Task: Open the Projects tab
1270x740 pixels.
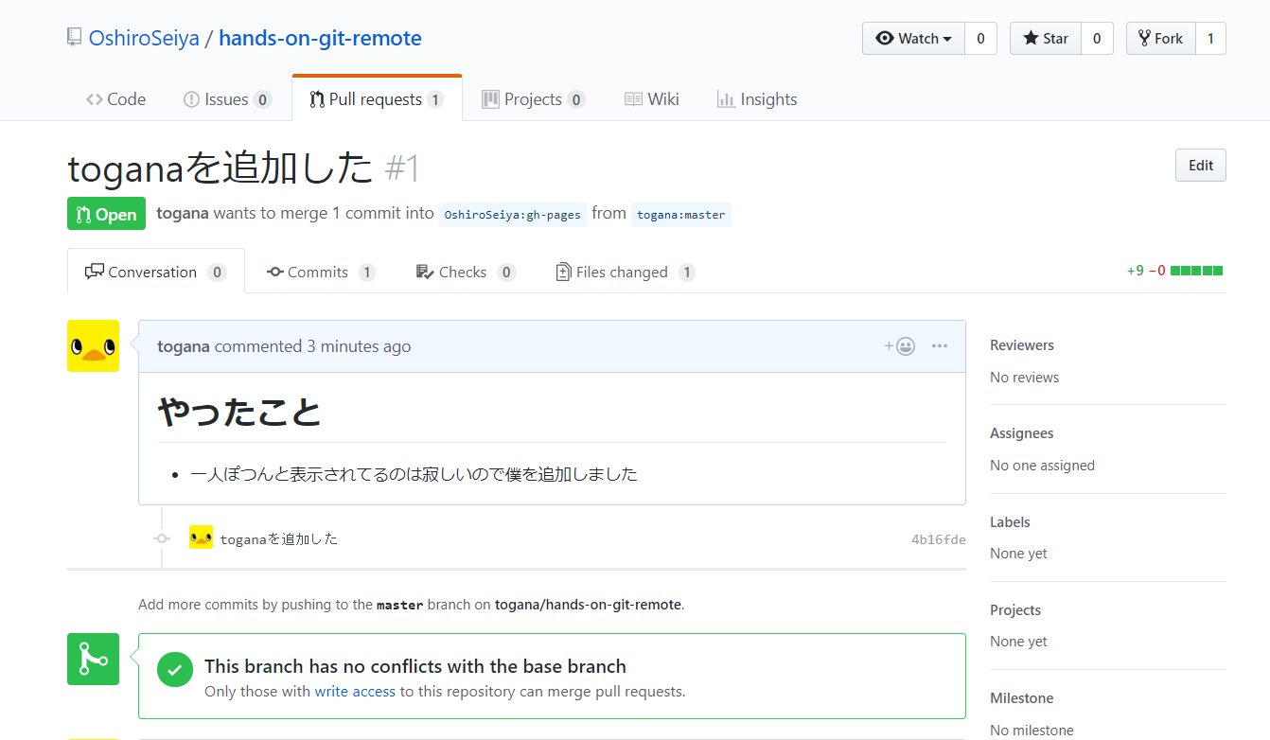Action: click(533, 99)
